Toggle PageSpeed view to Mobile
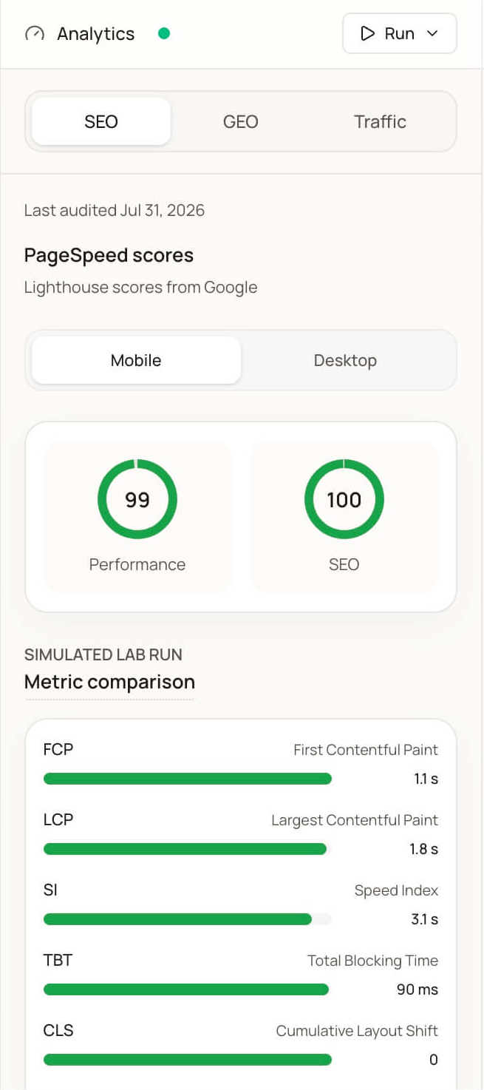The height and width of the screenshot is (1090, 484). [136, 360]
